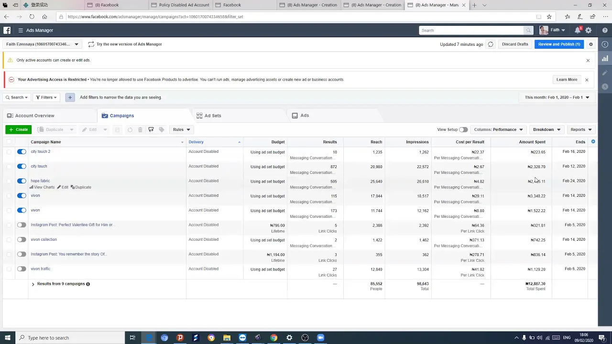Viewport: 612px width, 344px height.
Task: Click the info icon beside Results from 9 campaigns
Action: click(x=88, y=284)
